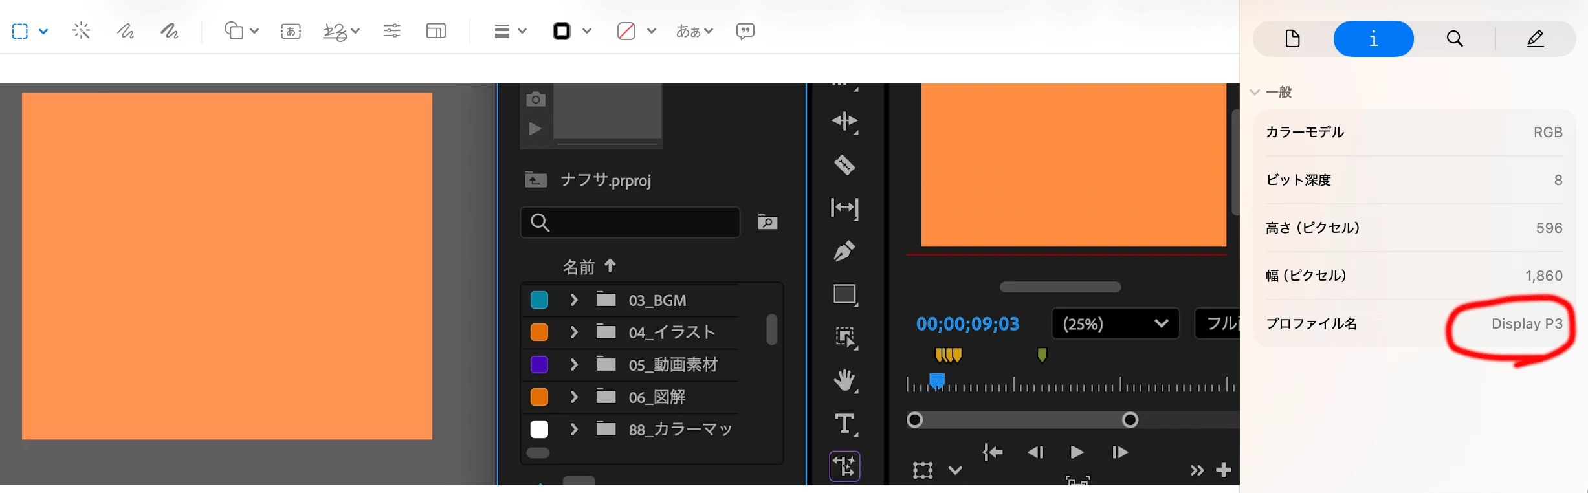Screen dimensions: 1588x493
Task: Select the Sketch pen tool
Action: pos(126,31)
